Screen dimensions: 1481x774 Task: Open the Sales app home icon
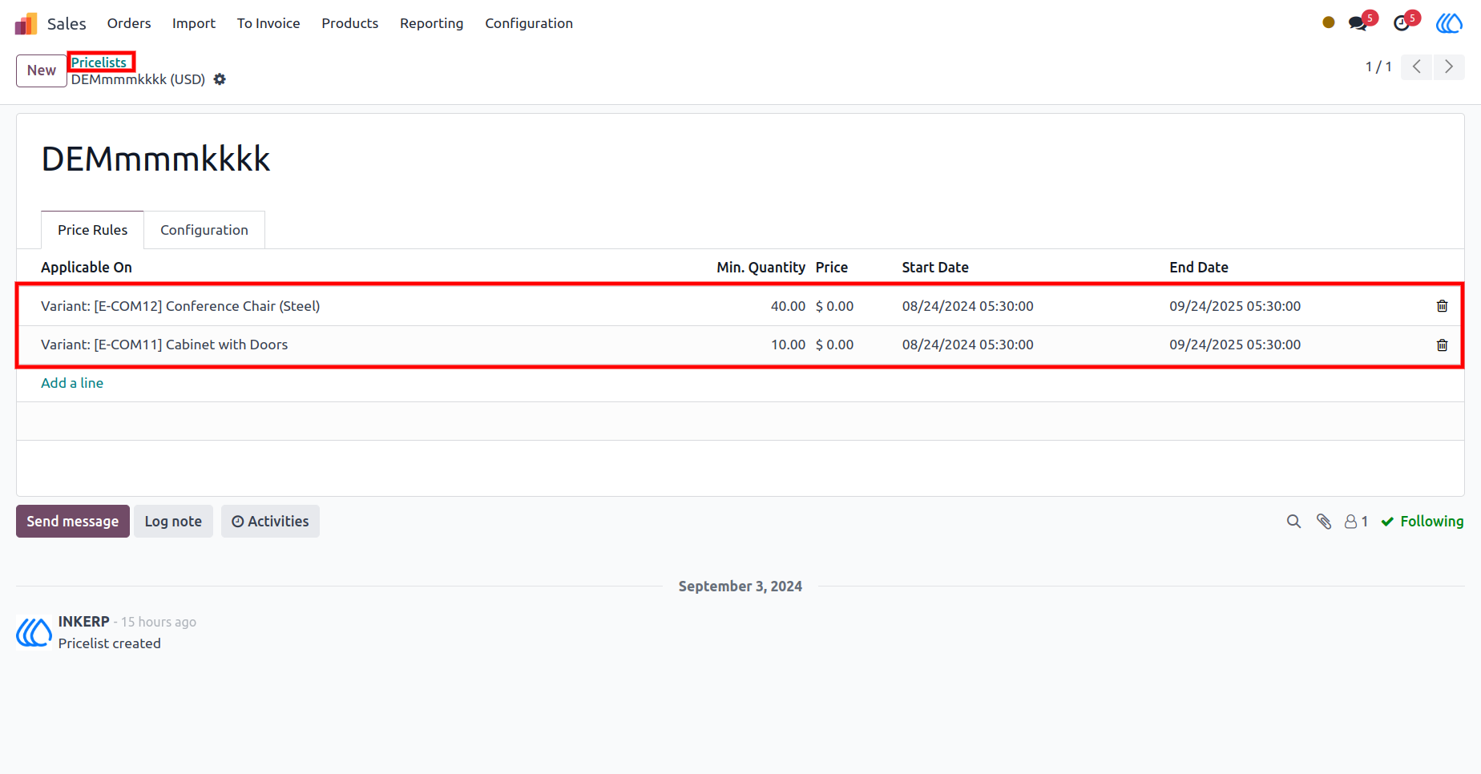tap(26, 23)
